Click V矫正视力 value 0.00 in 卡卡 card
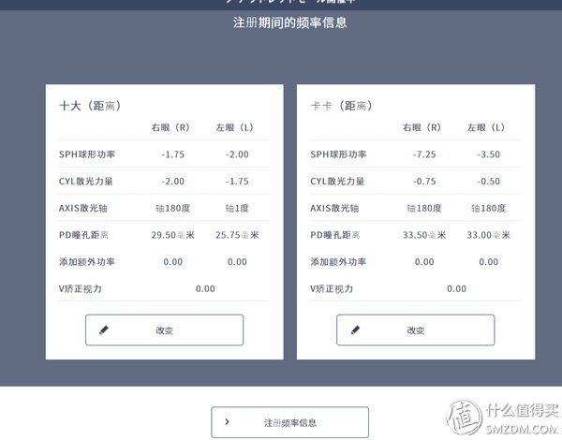The image size is (562, 440). [457, 288]
